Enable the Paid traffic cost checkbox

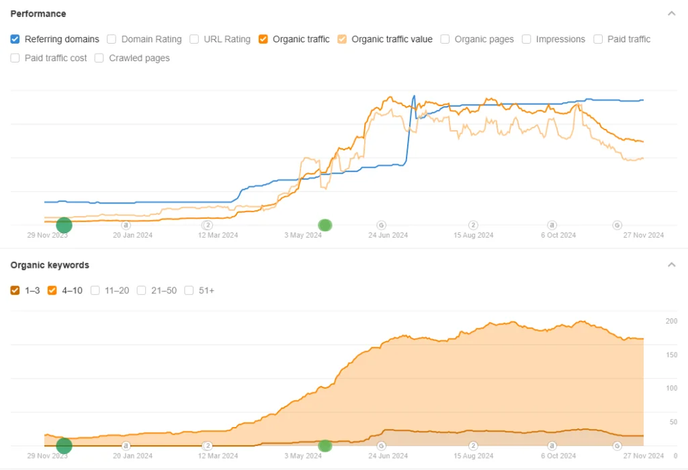click(15, 58)
